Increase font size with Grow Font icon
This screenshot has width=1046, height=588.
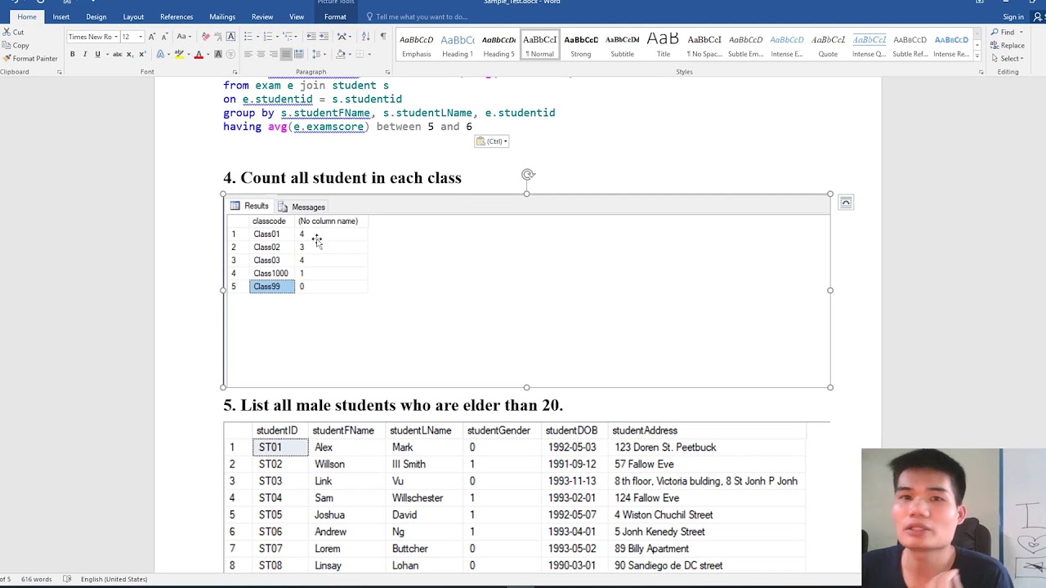point(151,37)
